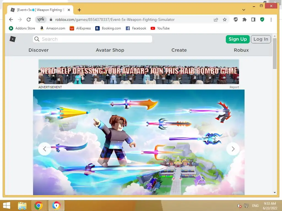Image resolution: width=282 pixels, height=211 pixels.
Task: Open the Avatar Shop menu item
Action: (110, 50)
